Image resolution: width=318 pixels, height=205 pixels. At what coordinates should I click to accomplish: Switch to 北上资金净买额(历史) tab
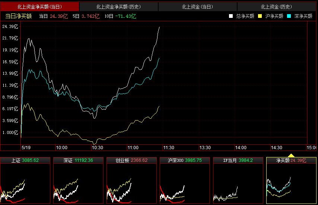tap(118, 7)
